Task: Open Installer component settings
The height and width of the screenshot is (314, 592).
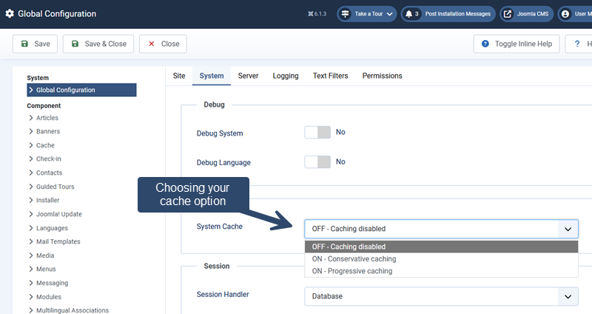Action: tap(47, 200)
